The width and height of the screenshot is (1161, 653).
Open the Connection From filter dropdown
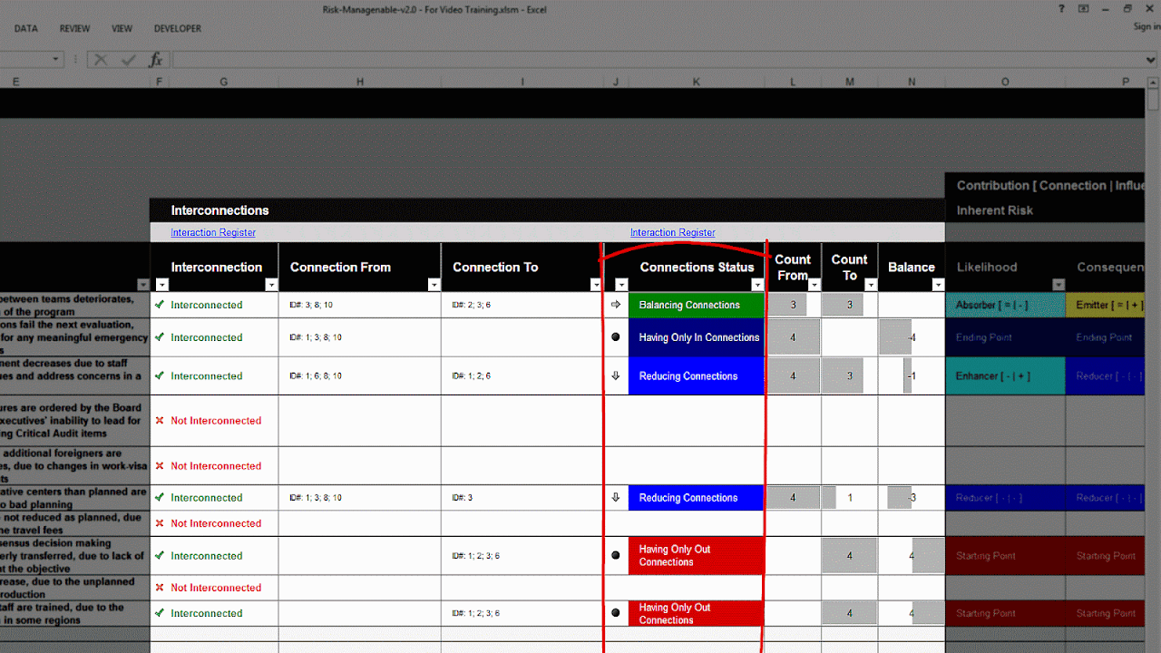[434, 285]
